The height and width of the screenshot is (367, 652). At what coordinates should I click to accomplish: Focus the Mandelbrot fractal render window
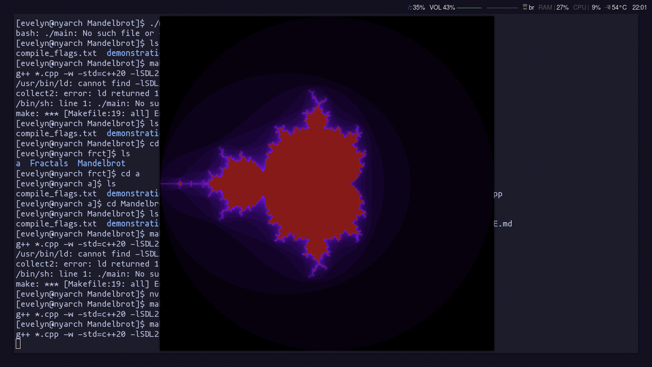click(327, 183)
